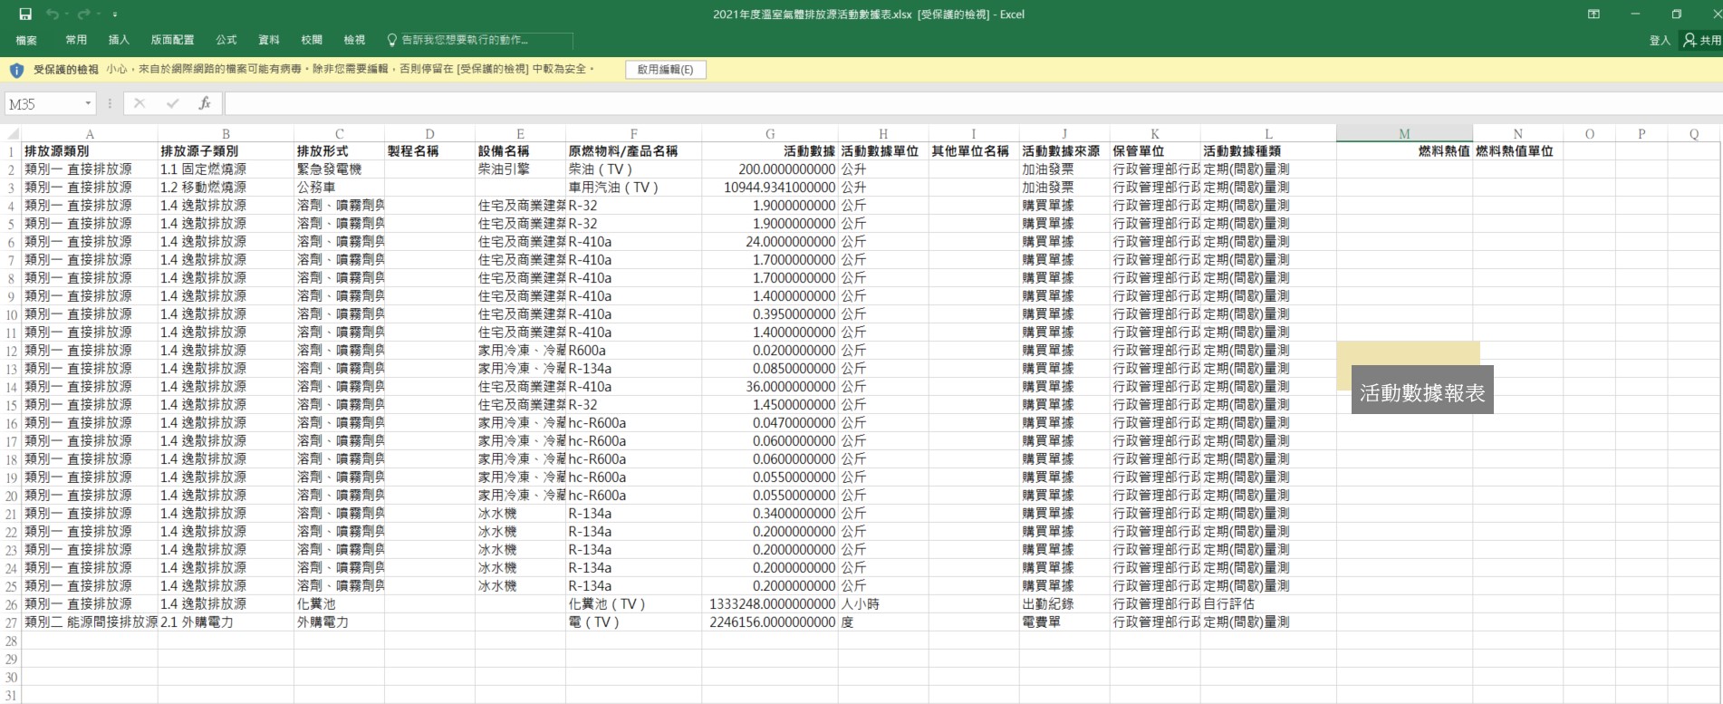Select cell containing 緊急發電機
The image size is (1723, 704).
[x=339, y=169]
